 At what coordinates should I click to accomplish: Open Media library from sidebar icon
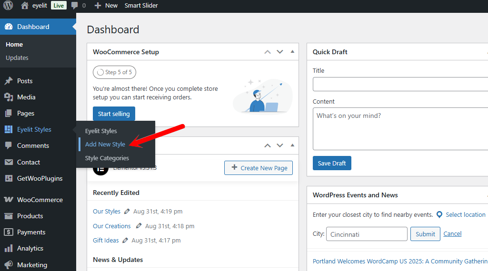pyautogui.click(x=9, y=97)
